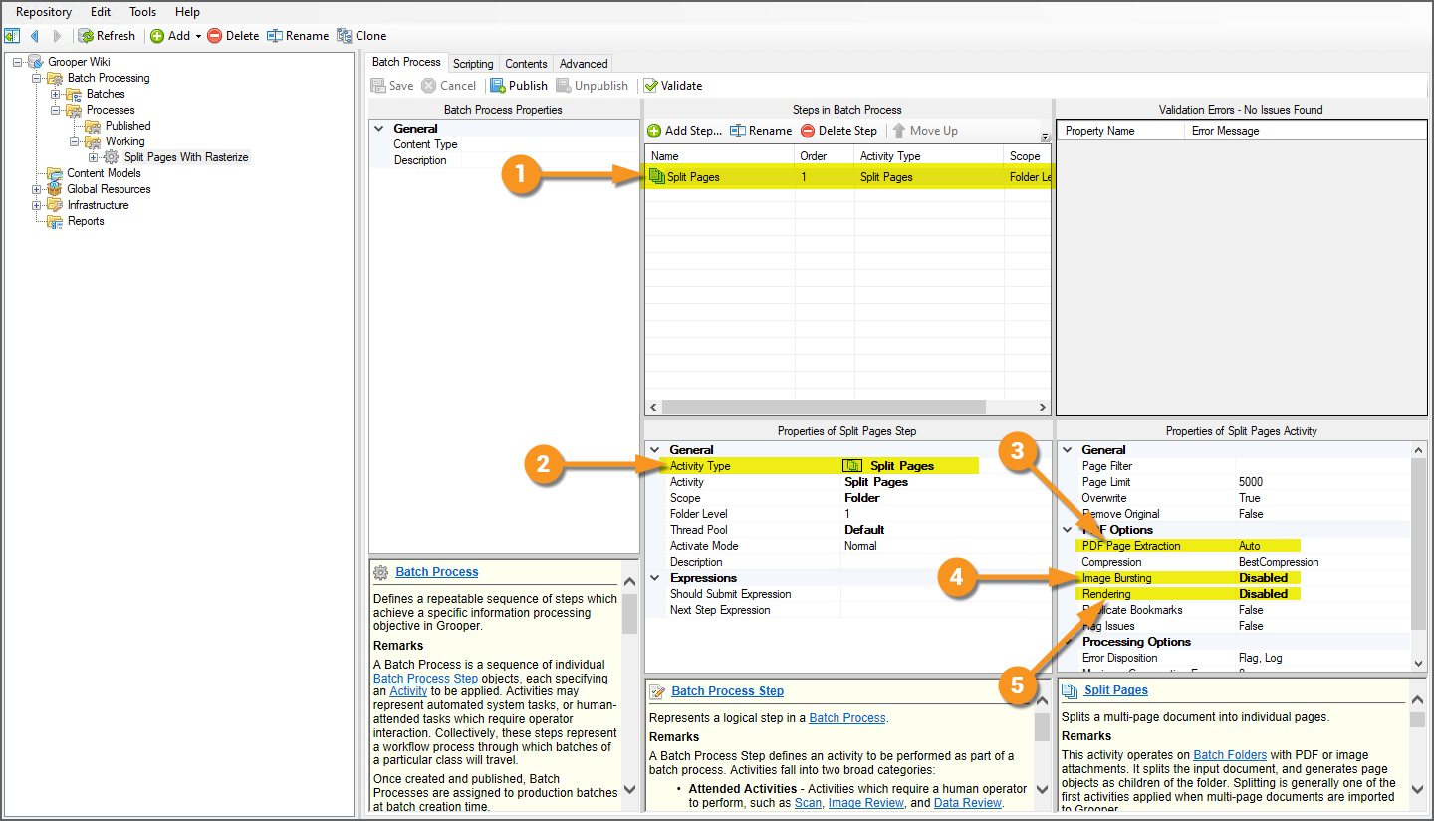This screenshot has width=1434, height=821.
Task: Click the Content Models folder icon
Action: tap(56, 173)
